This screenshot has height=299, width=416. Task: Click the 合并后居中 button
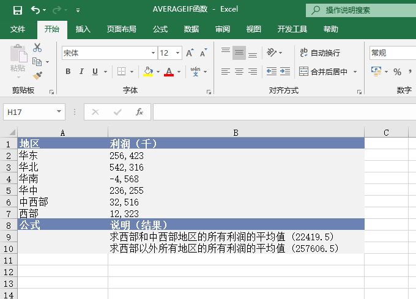click(x=328, y=72)
